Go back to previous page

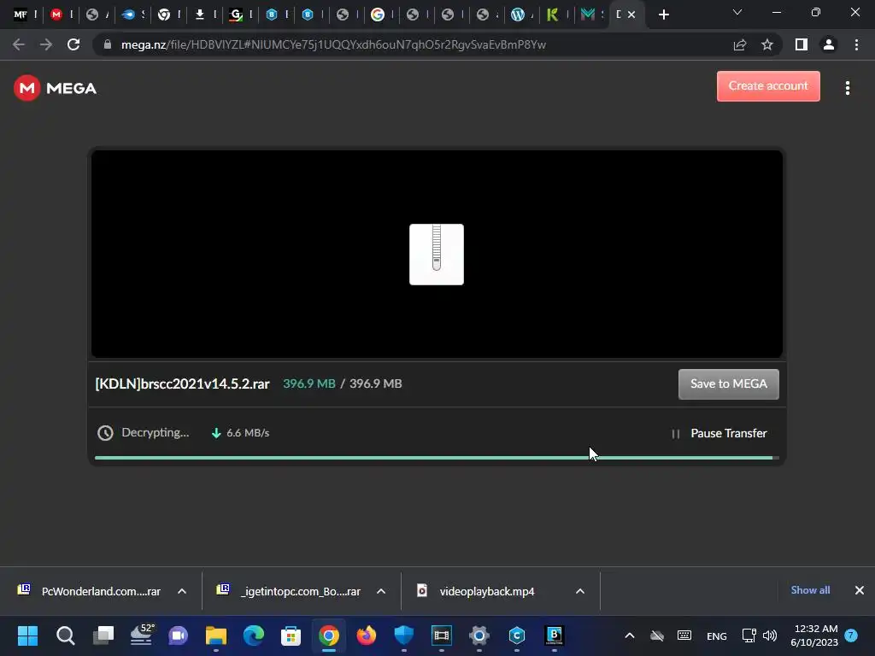coord(19,44)
